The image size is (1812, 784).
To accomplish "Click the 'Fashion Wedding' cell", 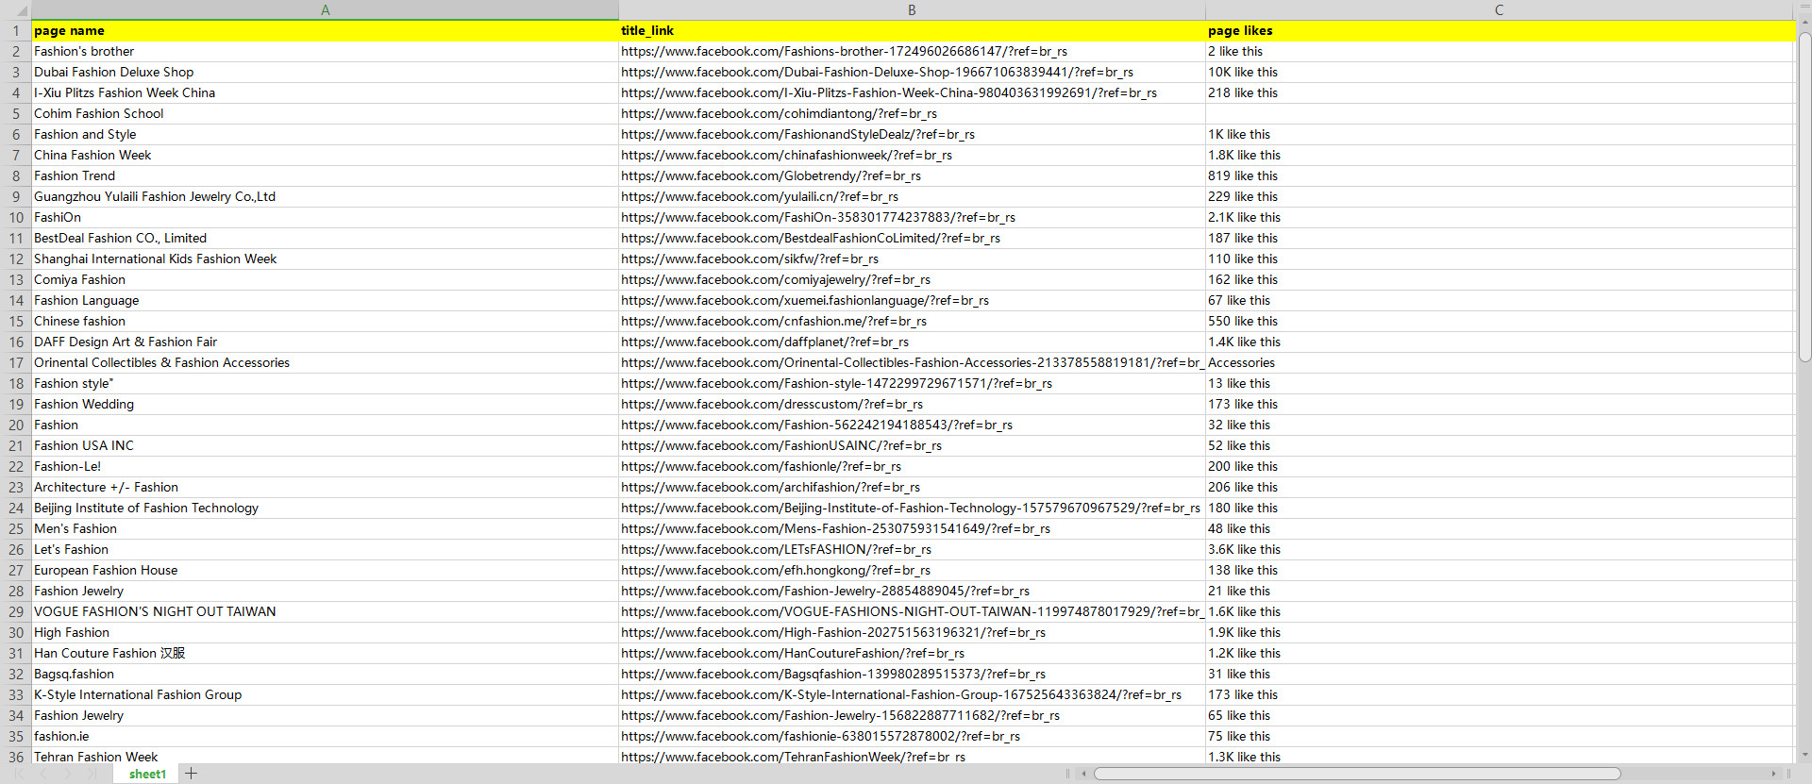I will (x=325, y=405).
